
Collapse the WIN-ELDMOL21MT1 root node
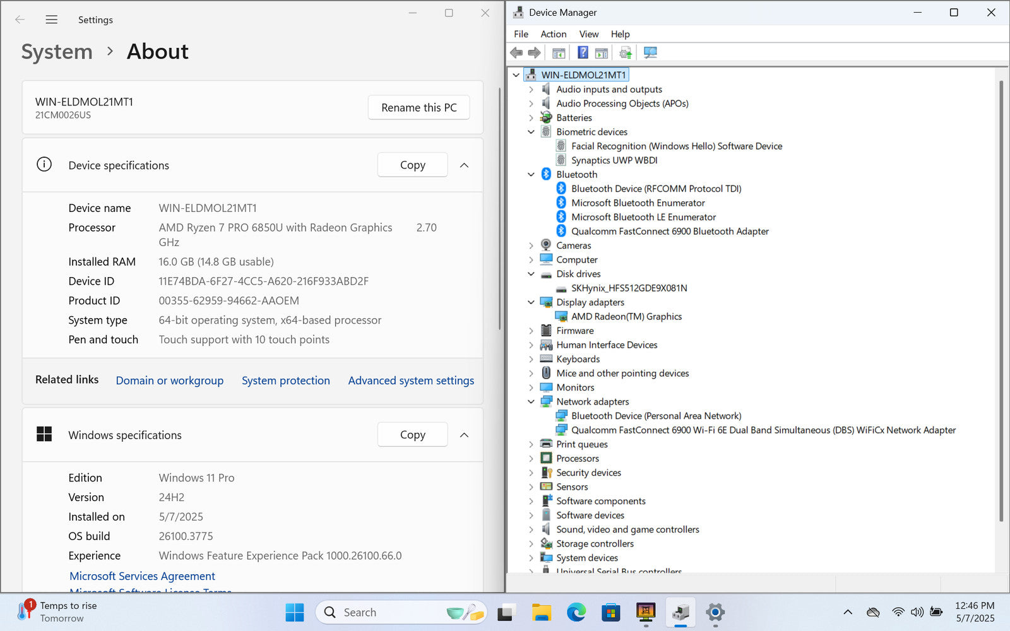point(516,75)
